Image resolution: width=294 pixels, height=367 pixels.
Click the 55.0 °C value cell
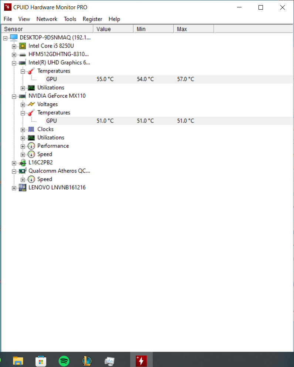click(x=105, y=79)
